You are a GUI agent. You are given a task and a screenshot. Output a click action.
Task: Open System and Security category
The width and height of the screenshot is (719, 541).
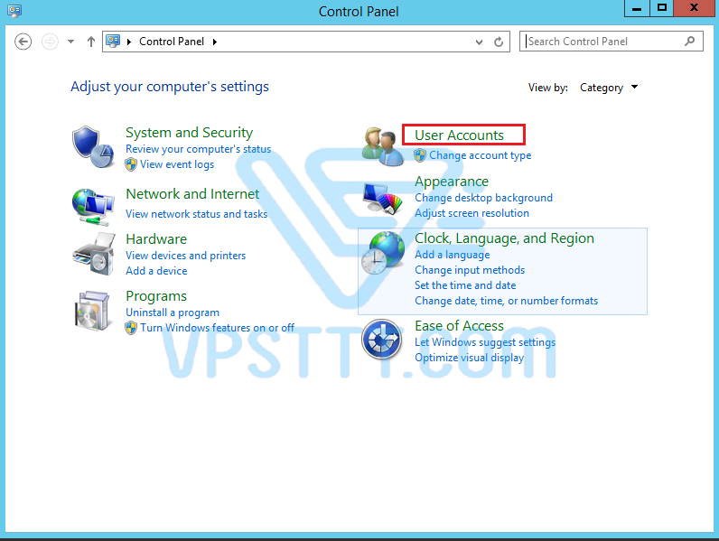tap(189, 133)
